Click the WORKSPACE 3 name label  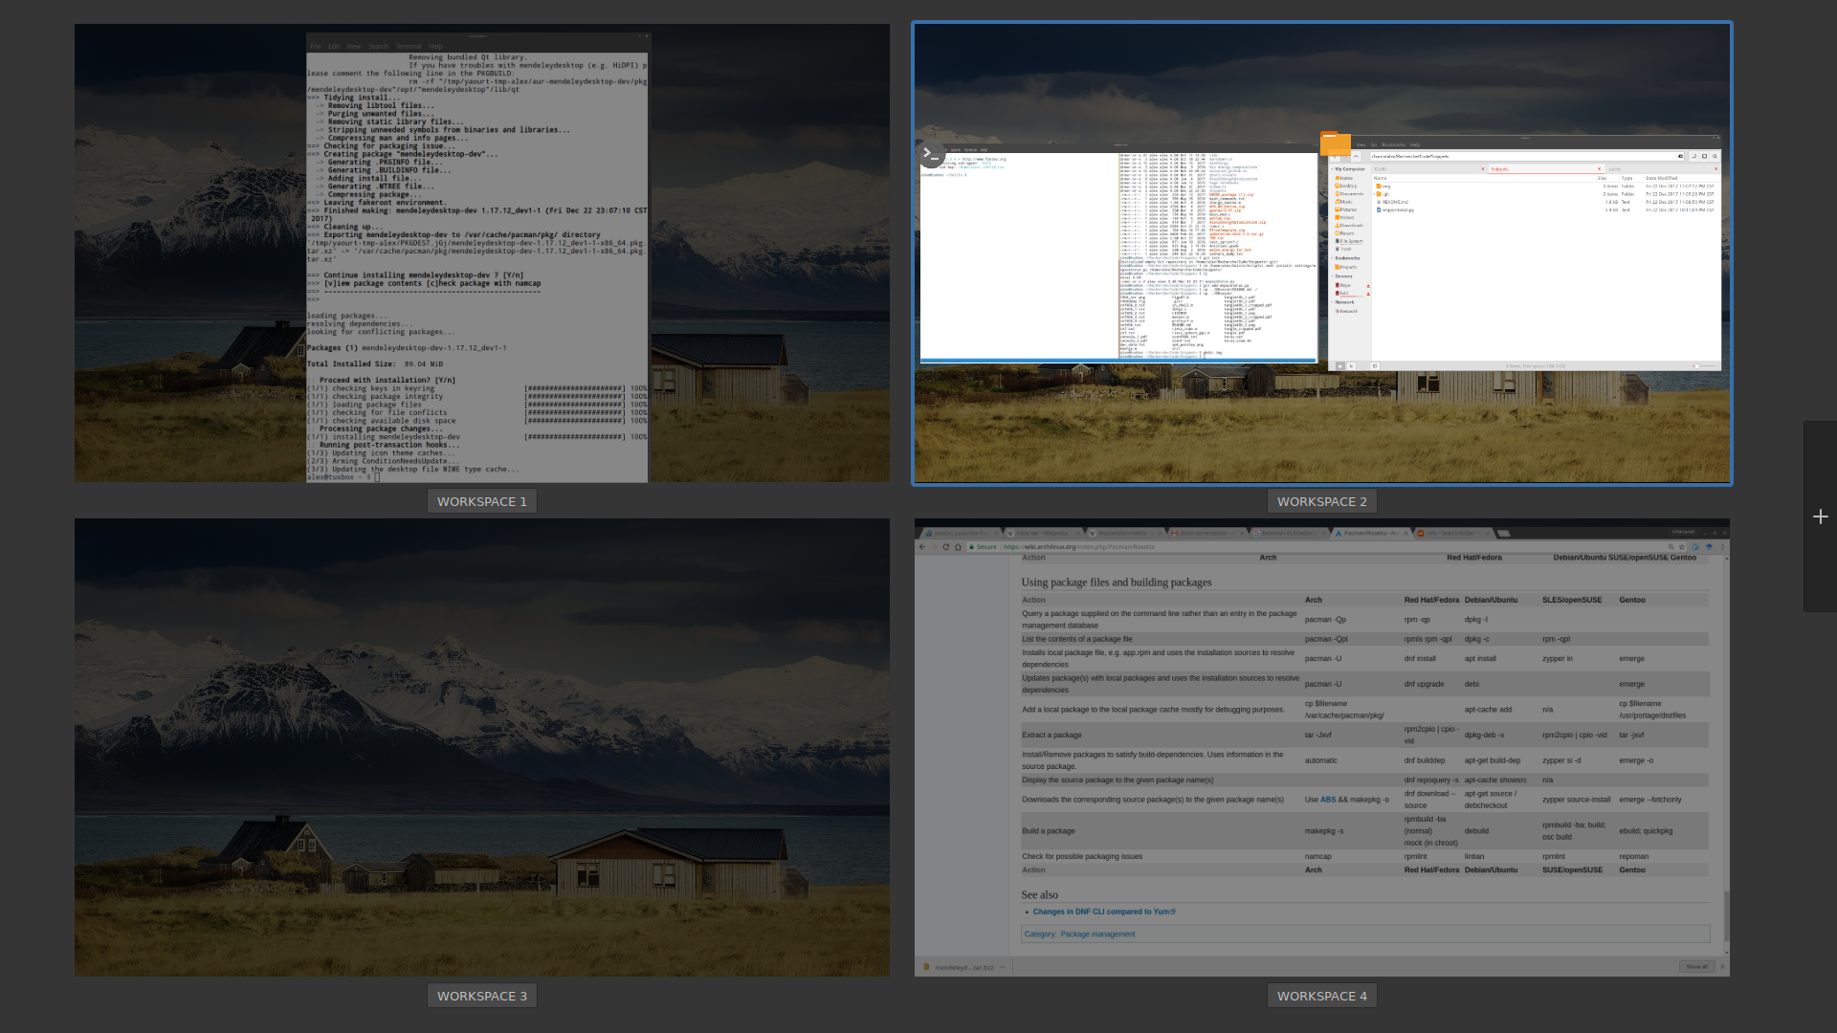tap(481, 996)
